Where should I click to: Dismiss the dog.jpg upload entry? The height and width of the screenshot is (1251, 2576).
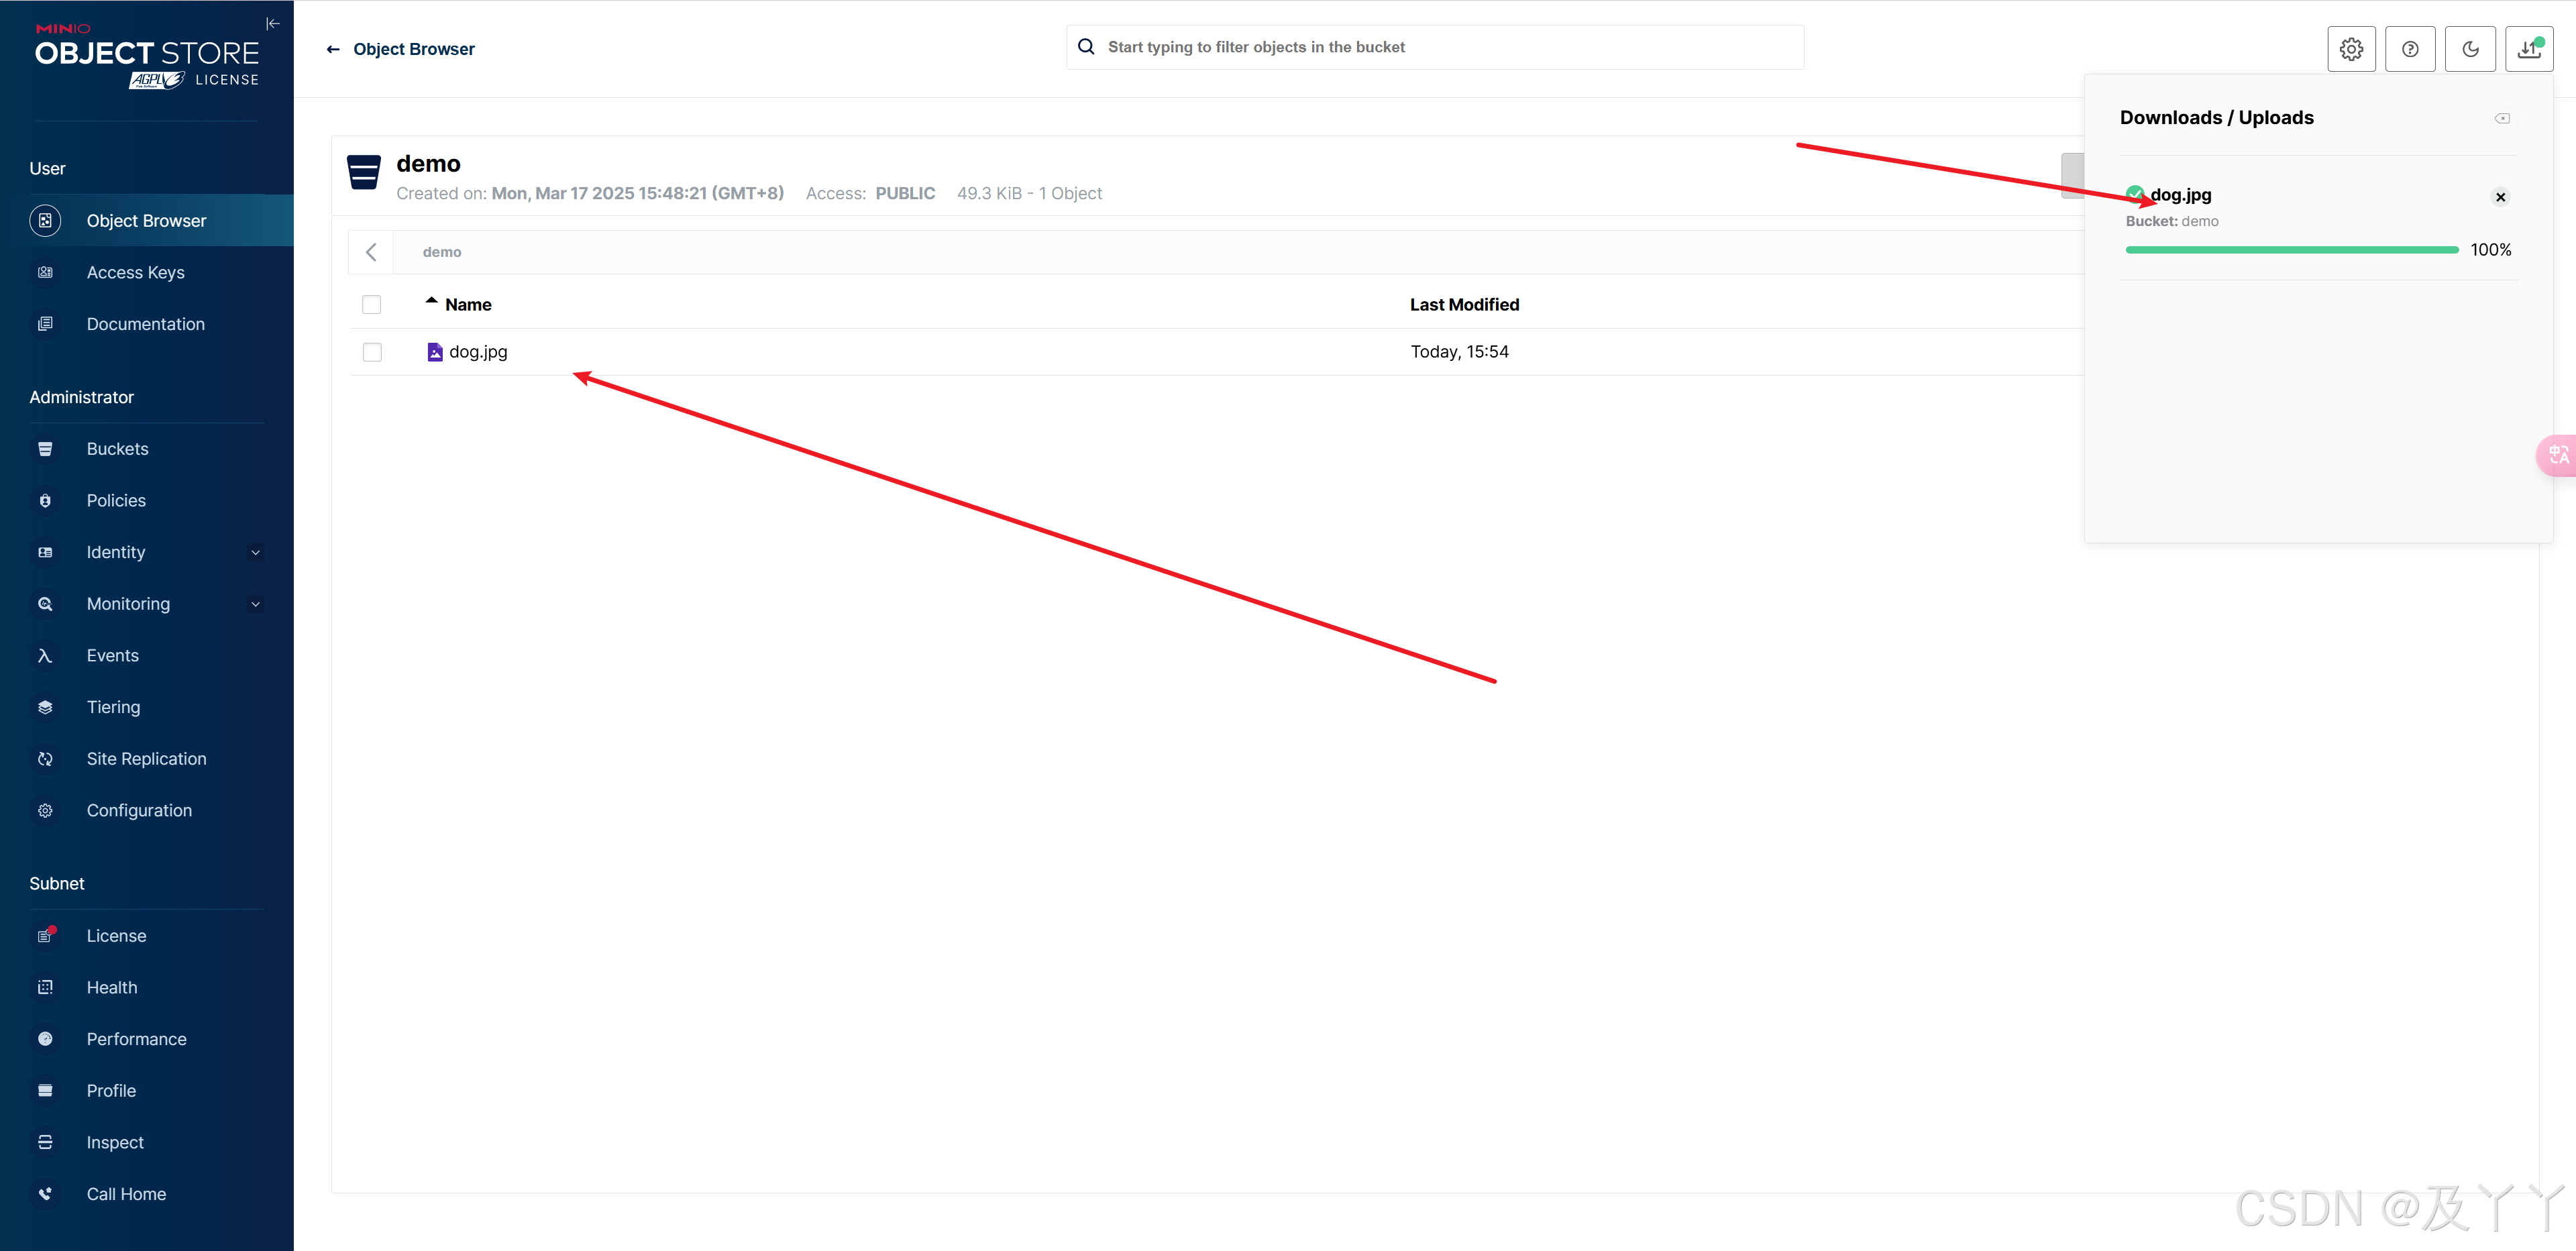coord(2500,196)
